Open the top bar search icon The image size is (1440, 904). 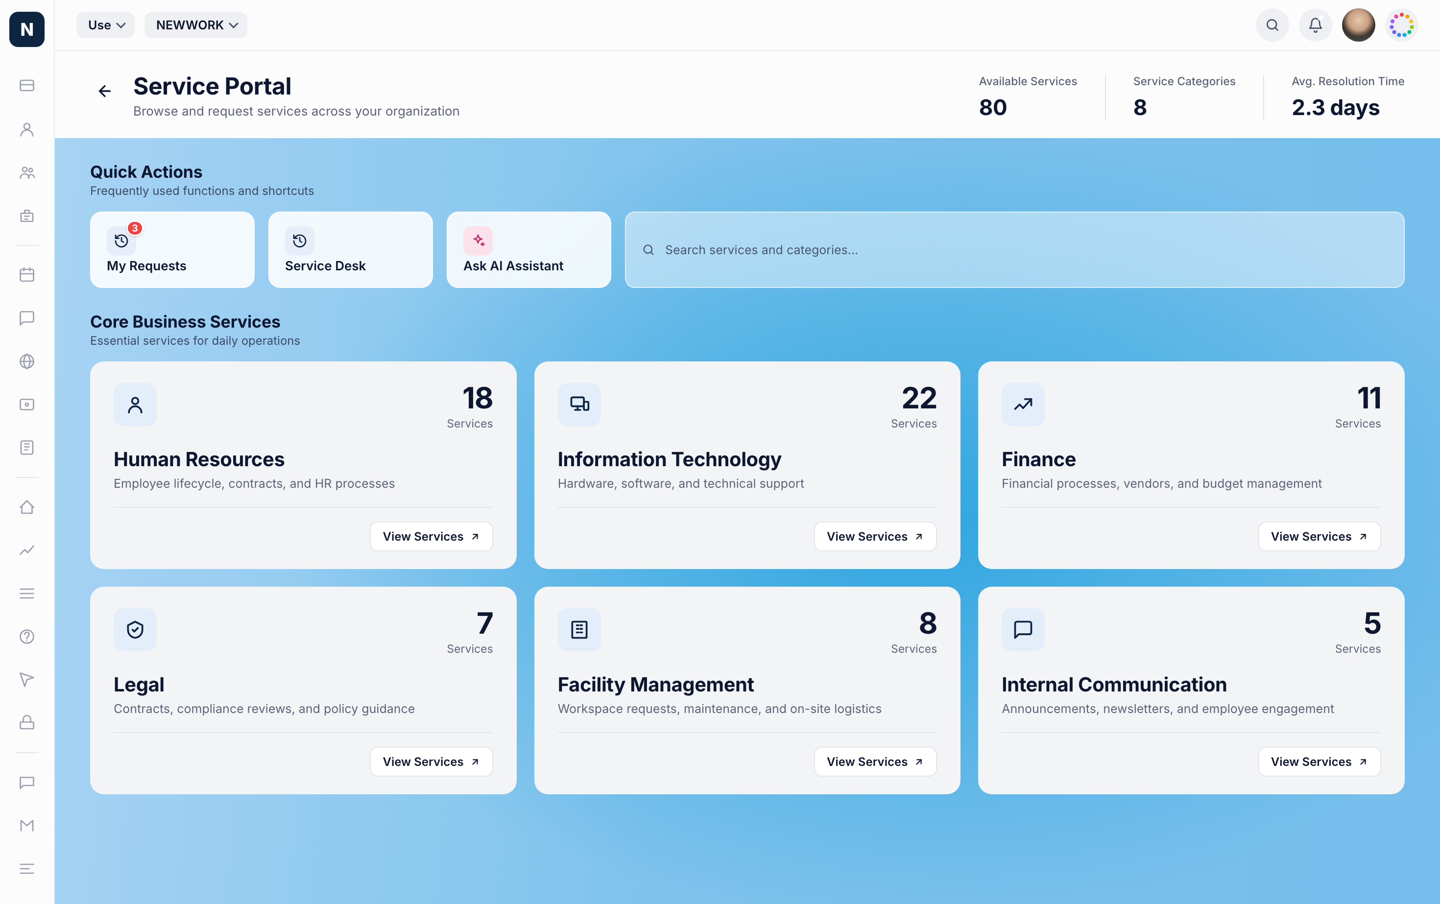click(1272, 25)
